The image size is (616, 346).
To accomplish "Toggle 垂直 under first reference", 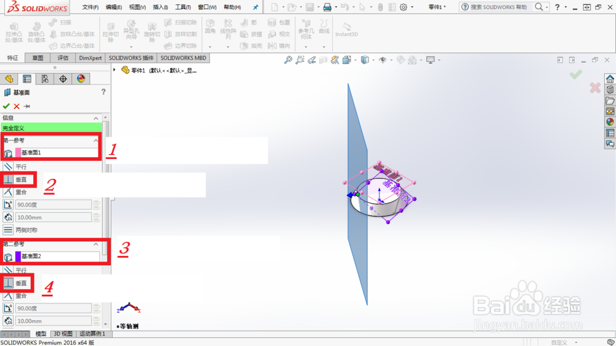I will 8,179.
